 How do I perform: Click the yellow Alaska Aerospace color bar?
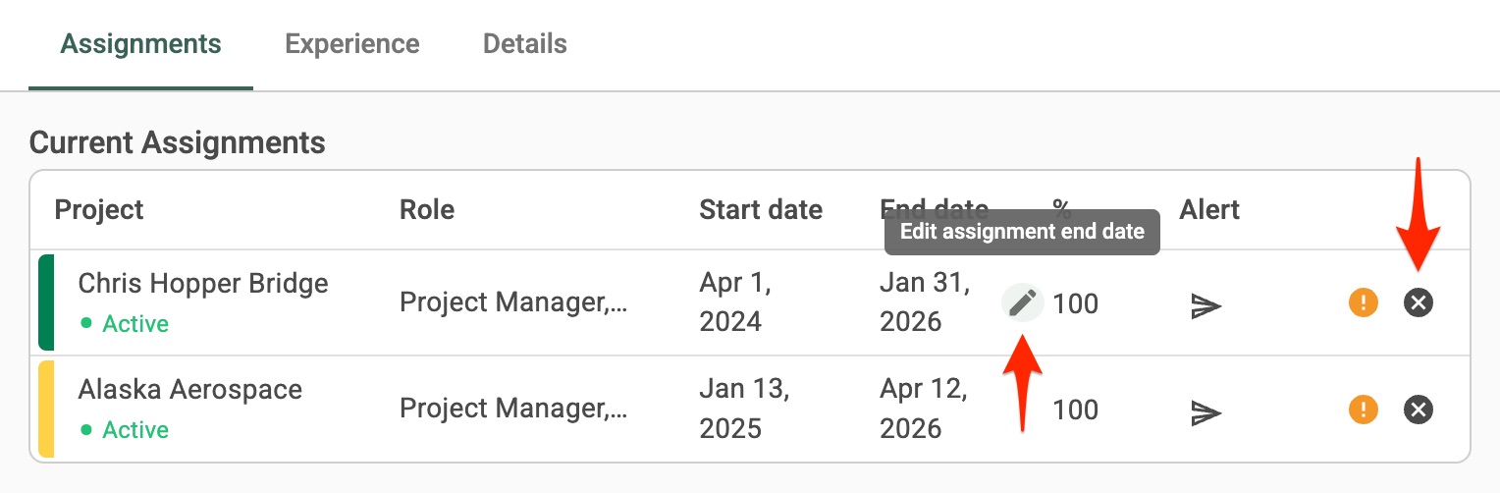tap(46, 409)
